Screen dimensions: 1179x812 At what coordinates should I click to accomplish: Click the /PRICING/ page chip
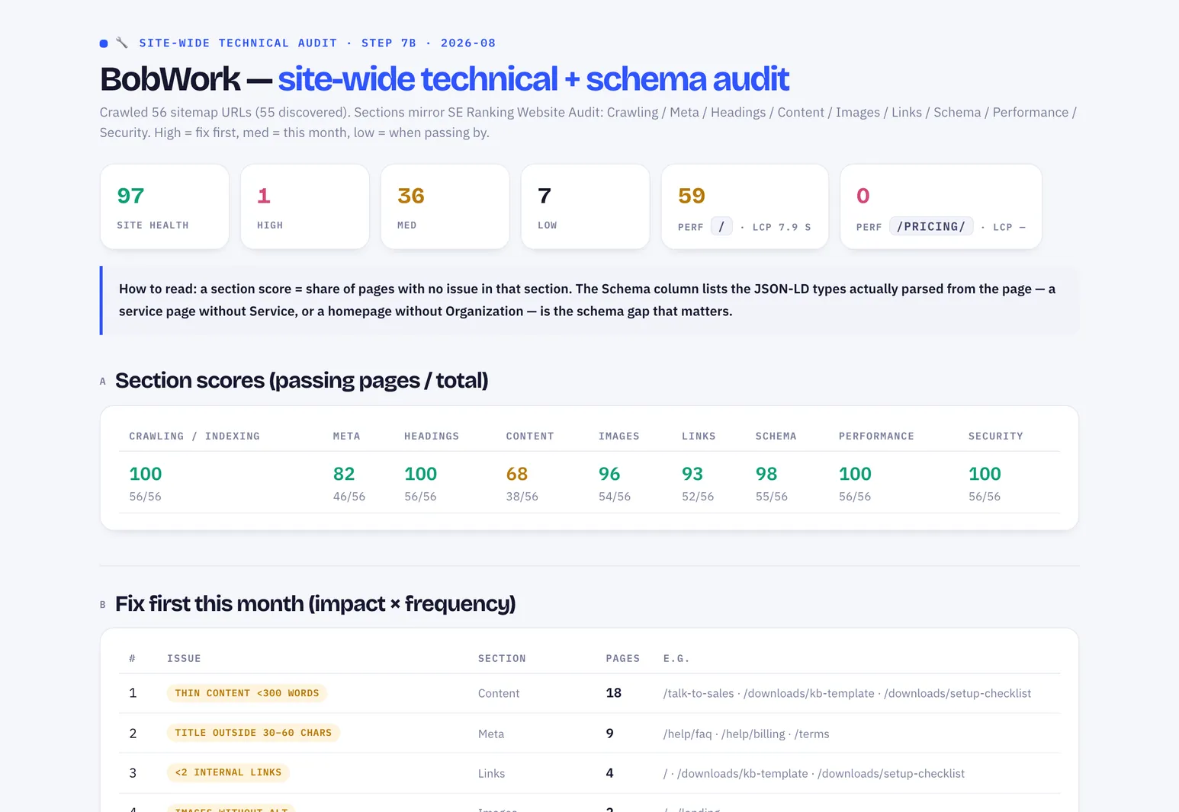click(931, 226)
